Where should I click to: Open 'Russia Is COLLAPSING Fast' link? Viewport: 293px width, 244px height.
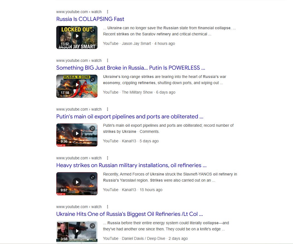click(90, 19)
